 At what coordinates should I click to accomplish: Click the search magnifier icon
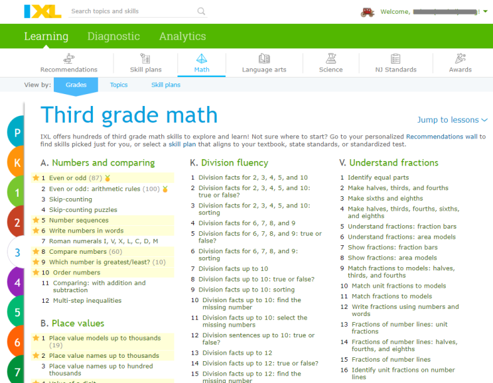coord(201,11)
